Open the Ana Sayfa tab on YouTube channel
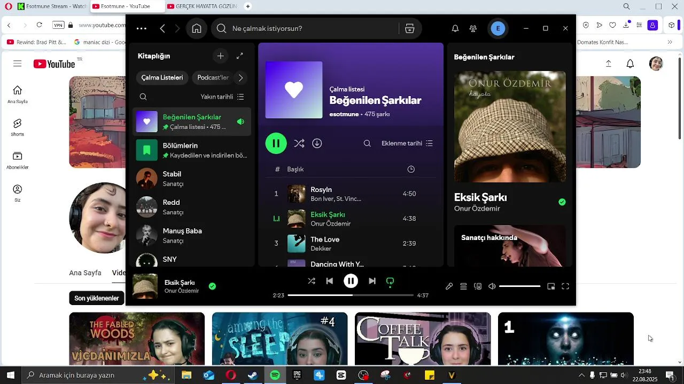 coord(85,273)
